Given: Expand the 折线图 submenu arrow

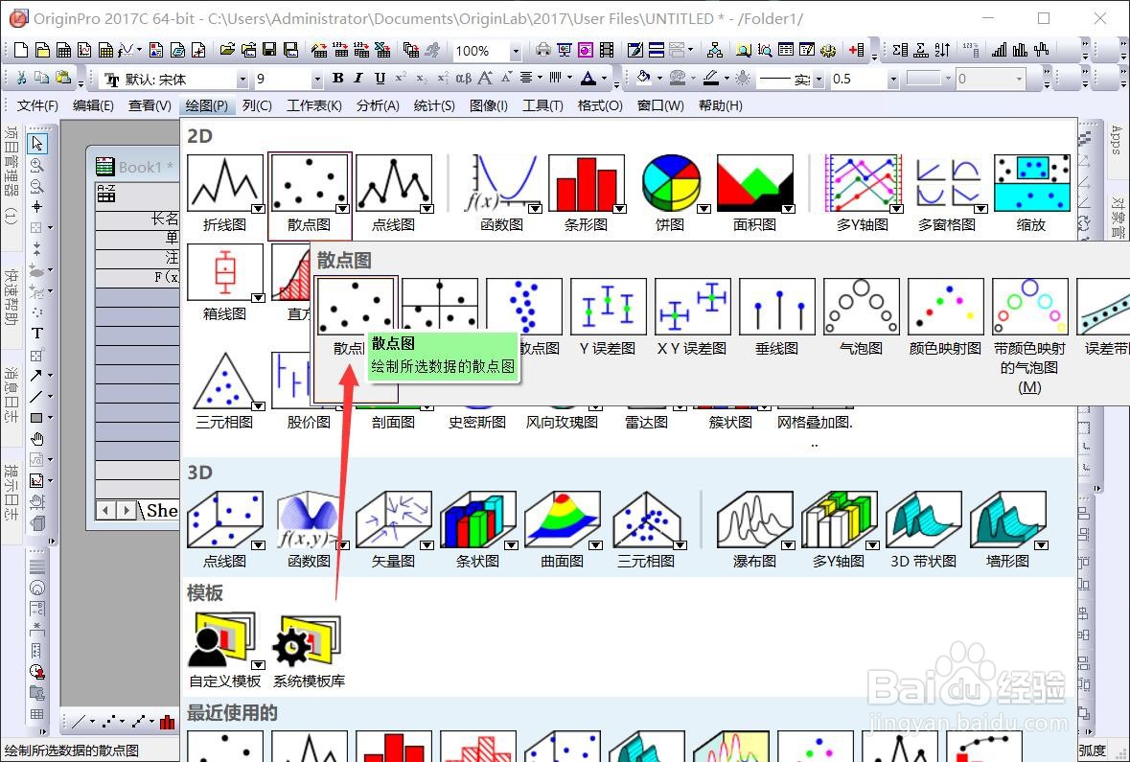Looking at the screenshot, I should tap(258, 208).
